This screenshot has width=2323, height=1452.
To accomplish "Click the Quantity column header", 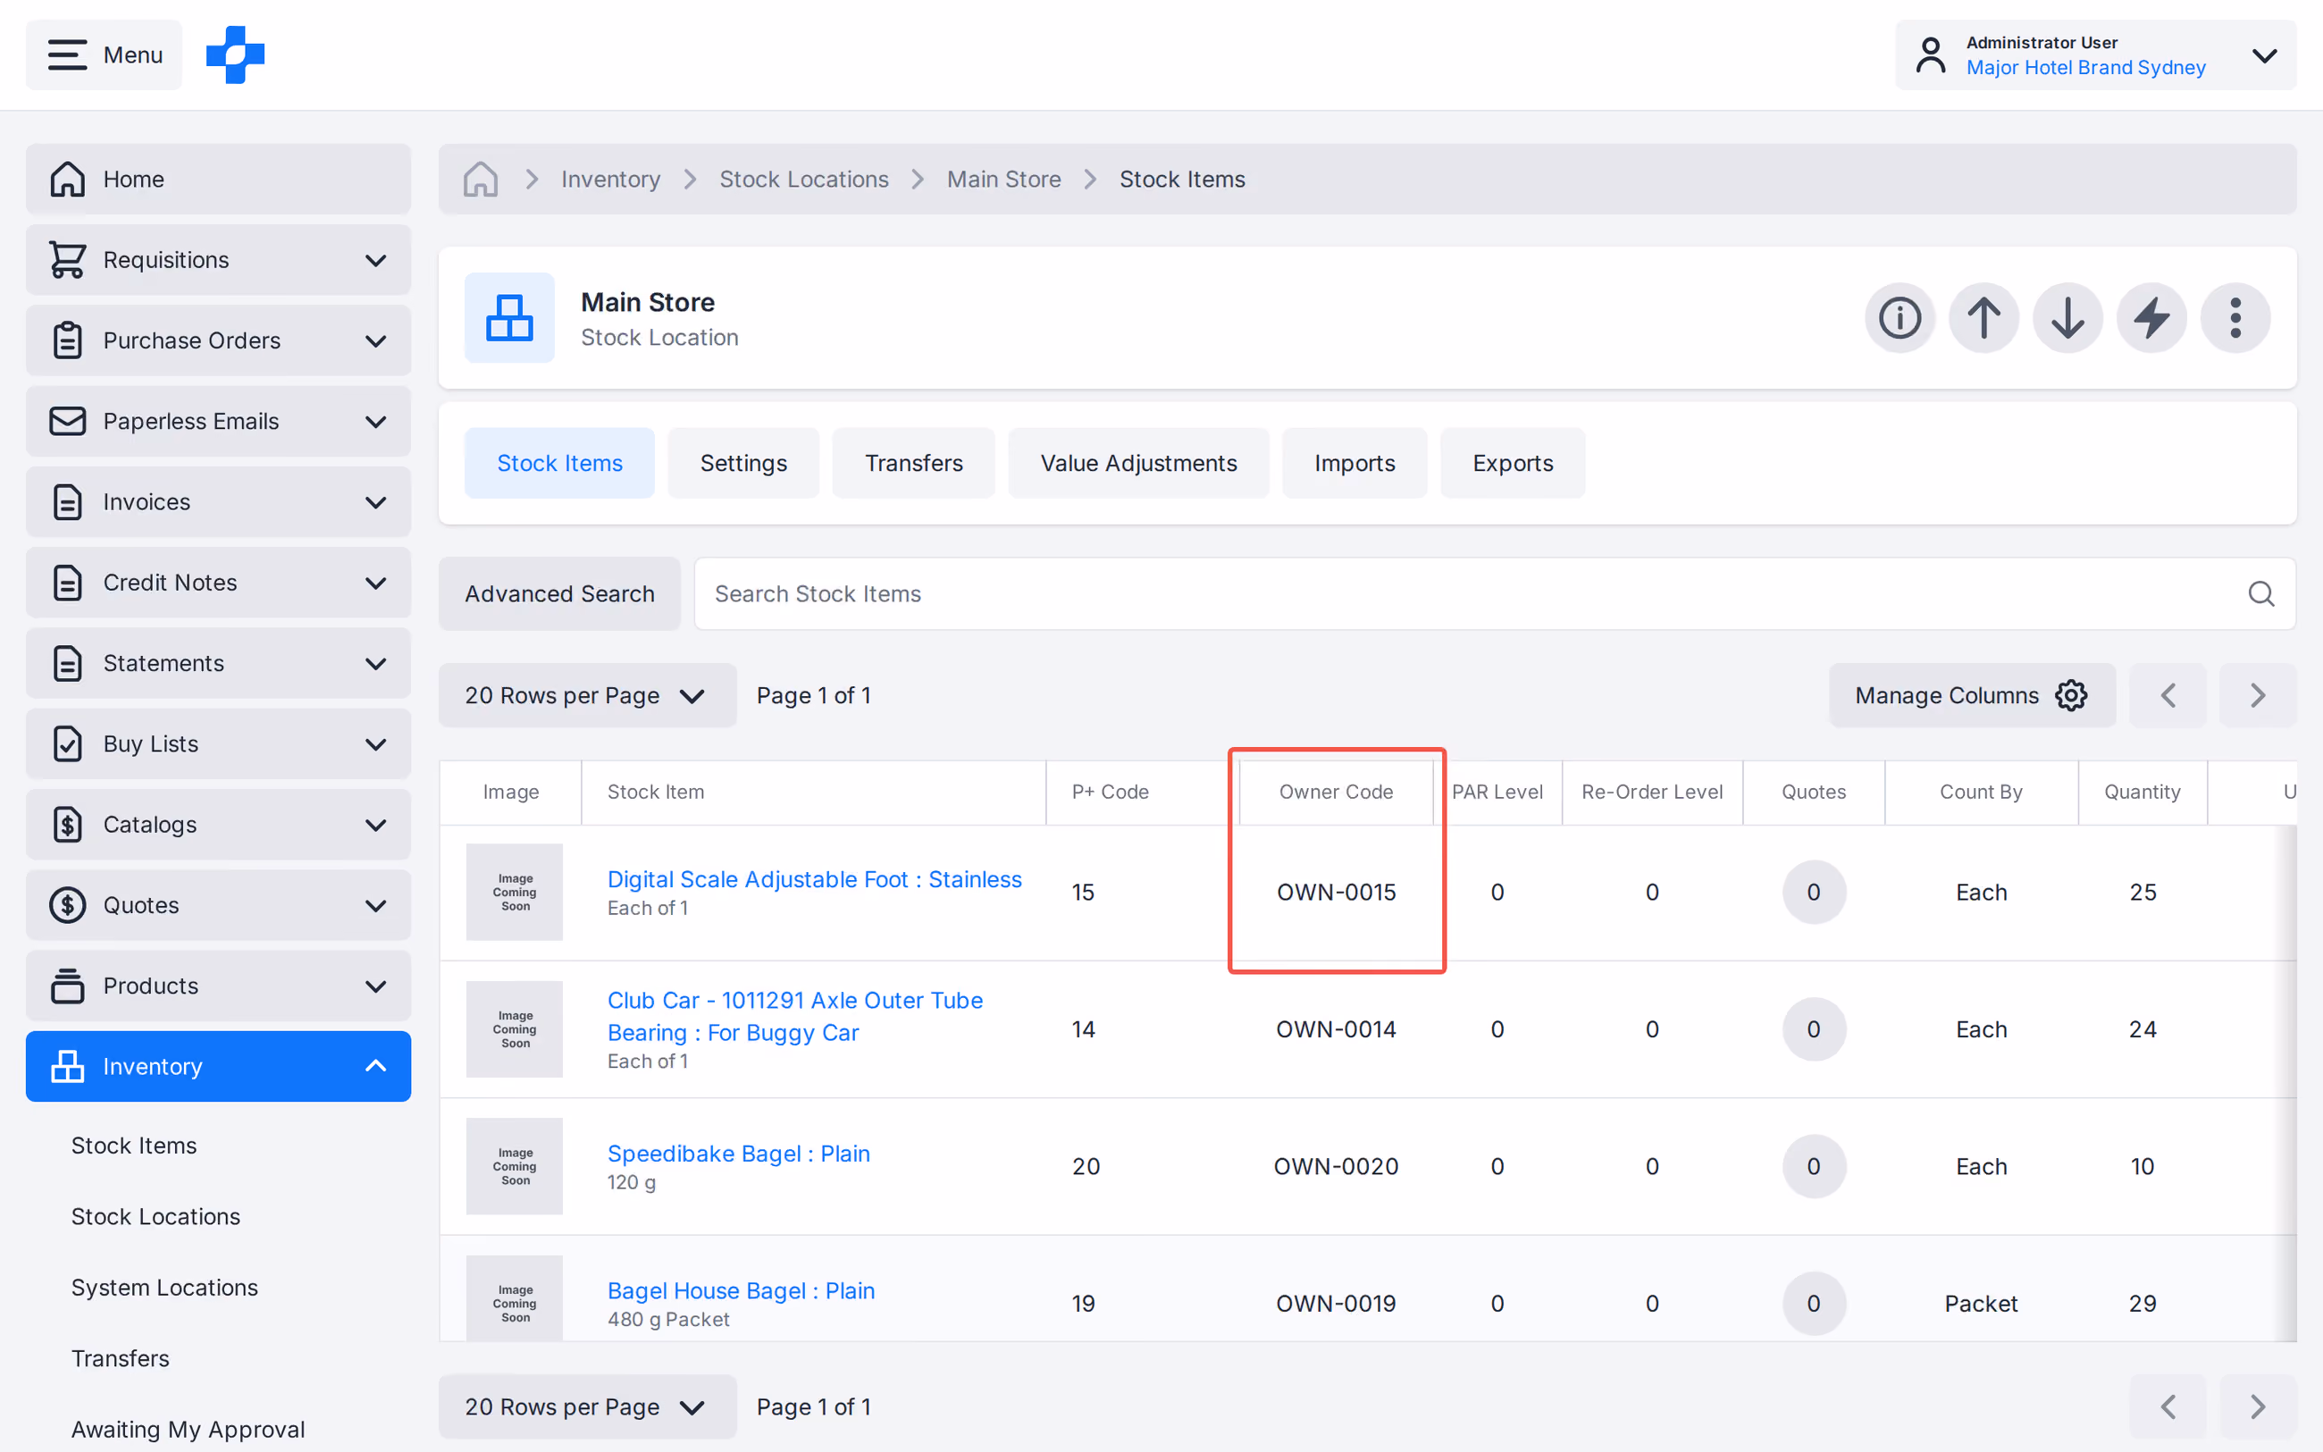I will click(2142, 793).
